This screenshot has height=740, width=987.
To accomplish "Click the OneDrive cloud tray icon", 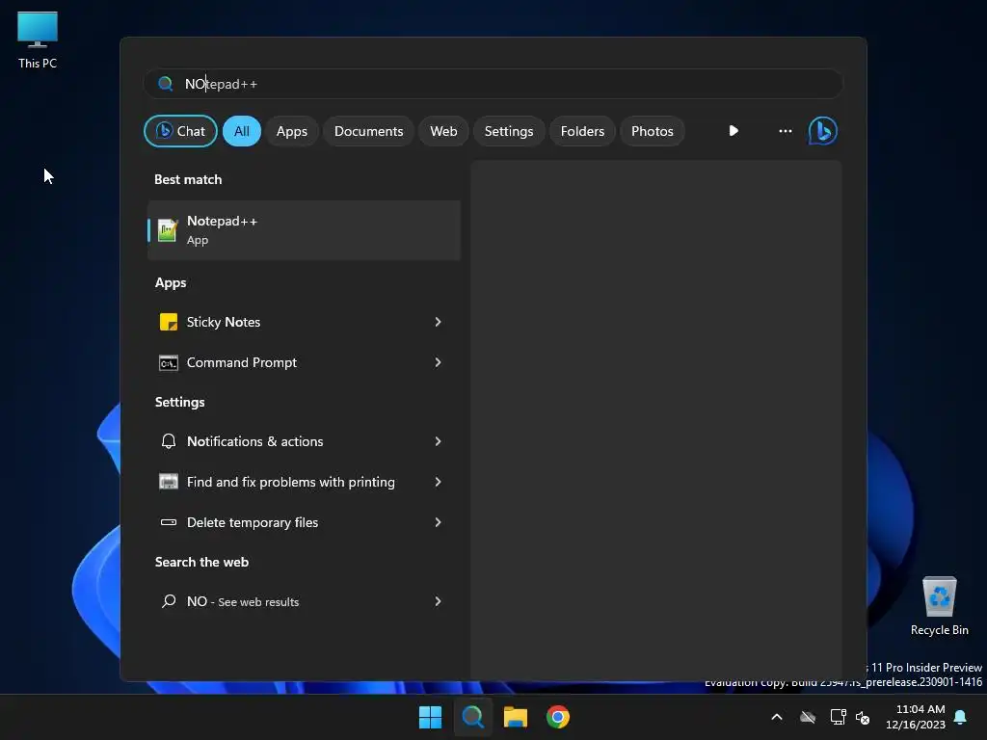I will [x=808, y=717].
